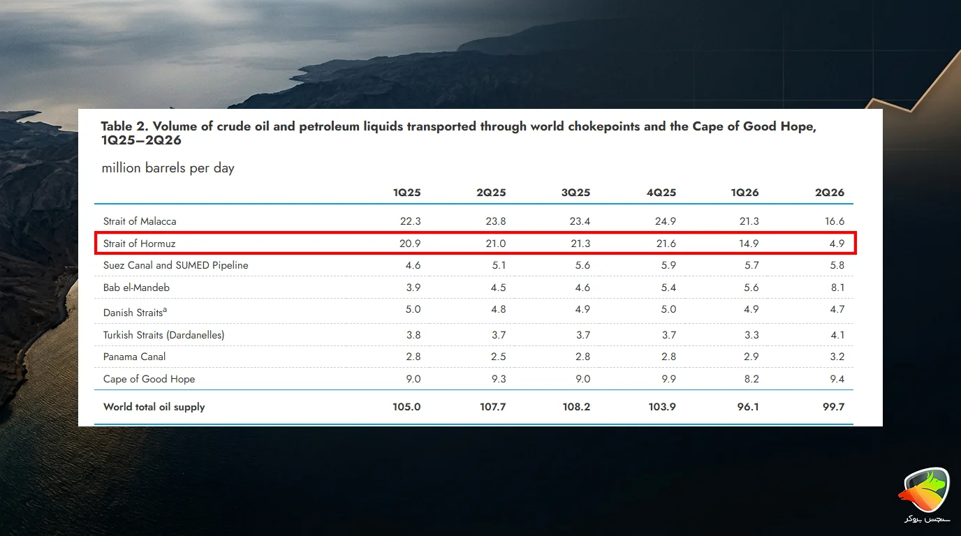Click 'Turkish Straits (Dardanelles)' row label
This screenshot has height=536, width=961.
164,335
